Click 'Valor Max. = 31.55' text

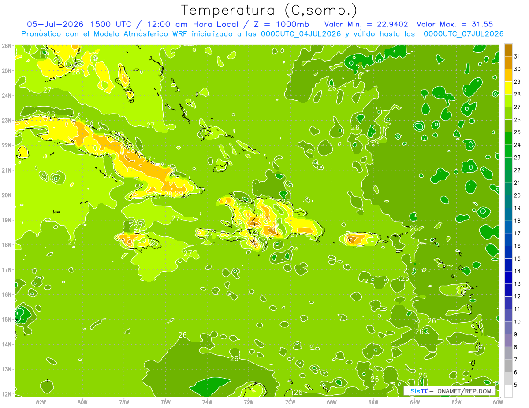[x=454, y=24]
